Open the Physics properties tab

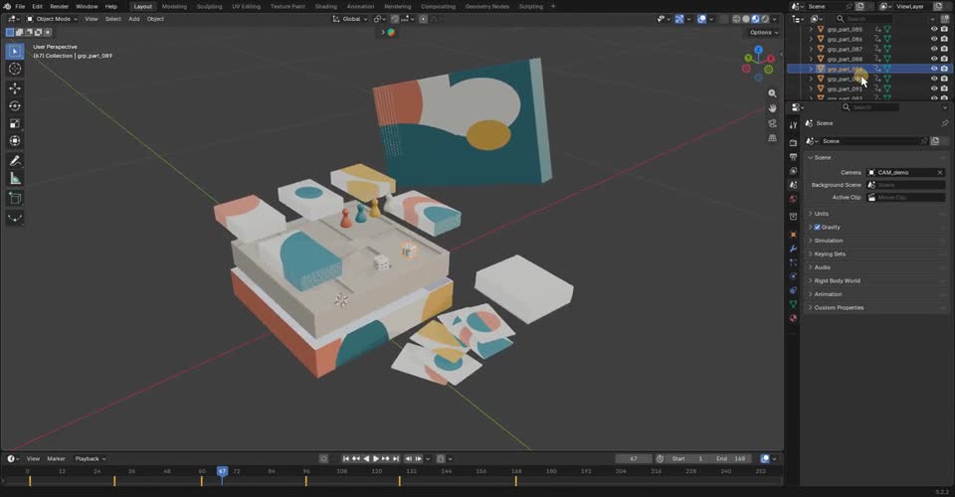(793, 276)
